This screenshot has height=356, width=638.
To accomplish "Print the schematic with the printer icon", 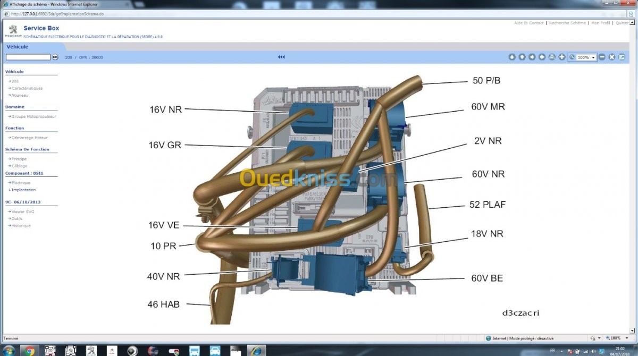I will (552, 57).
